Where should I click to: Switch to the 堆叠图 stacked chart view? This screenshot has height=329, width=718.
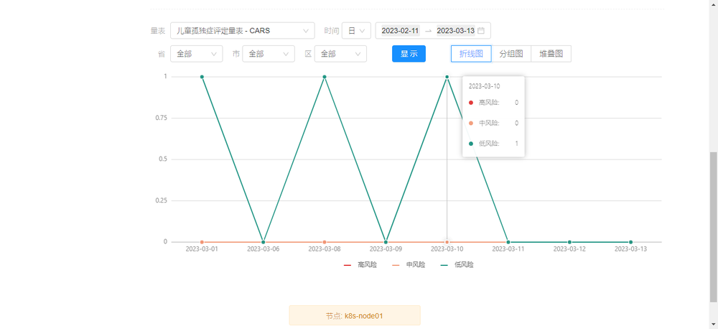click(551, 54)
